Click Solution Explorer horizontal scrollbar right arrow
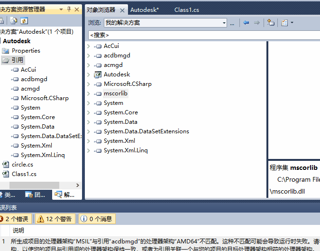320x251 pixels. pyautogui.click(x=77, y=185)
